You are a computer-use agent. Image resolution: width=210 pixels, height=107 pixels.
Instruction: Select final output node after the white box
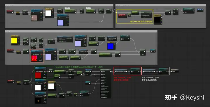(x=174, y=71)
